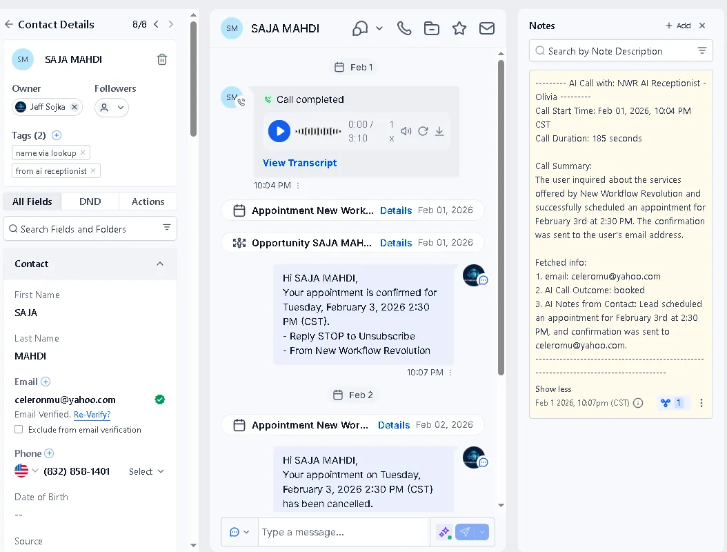Viewport: 727px width, 552px height.
Task: Switch to DND tab
Action: pyautogui.click(x=90, y=201)
